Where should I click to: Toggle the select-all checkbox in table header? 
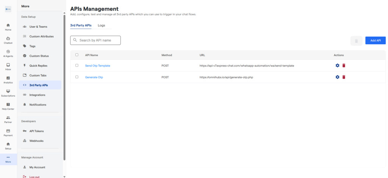(77, 55)
